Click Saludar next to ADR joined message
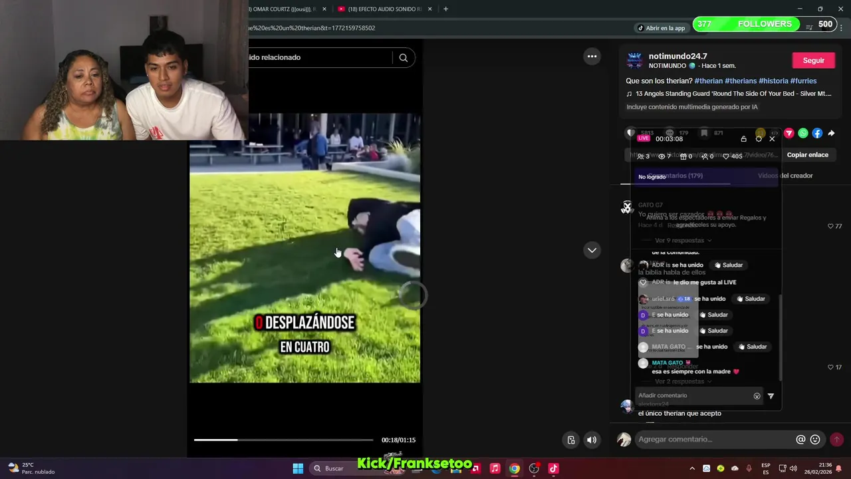The height and width of the screenshot is (479, 851). pyautogui.click(x=729, y=265)
